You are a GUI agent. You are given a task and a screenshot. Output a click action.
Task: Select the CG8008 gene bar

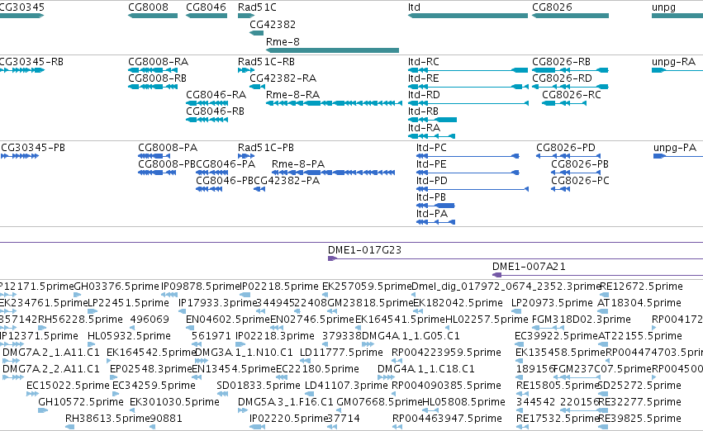(153, 16)
